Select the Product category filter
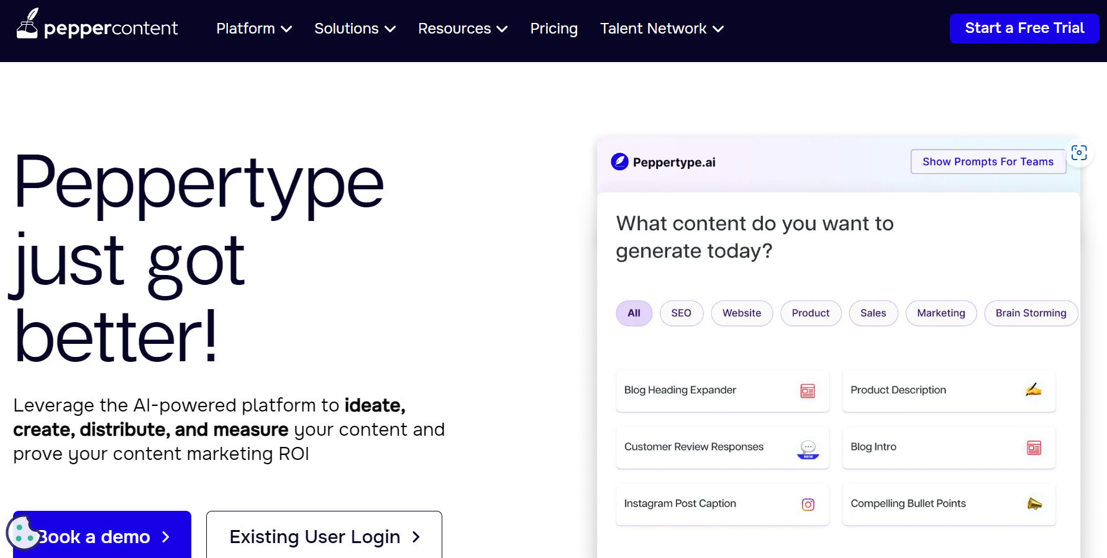Image resolution: width=1107 pixels, height=558 pixels. pyautogui.click(x=811, y=313)
